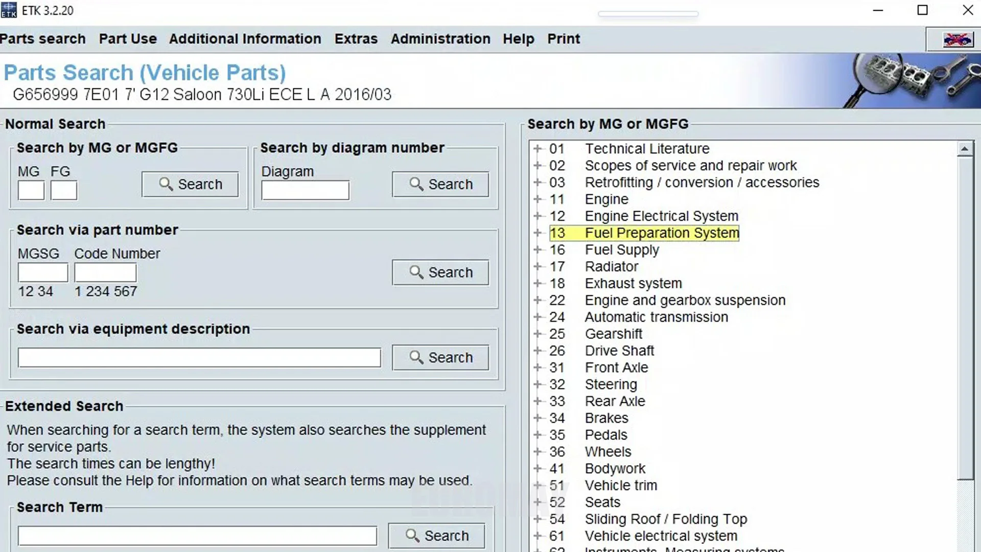This screenshot has width=981, height=552.
Task: Expand the 24 Automatic transmission node
Action: pos(538,317)
